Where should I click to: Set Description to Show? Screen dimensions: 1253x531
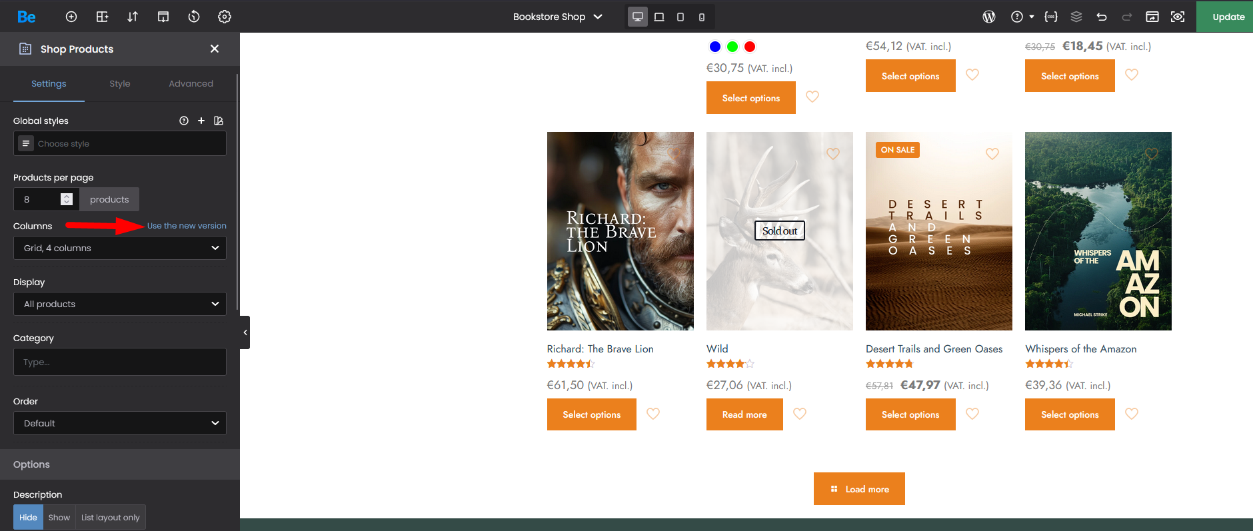click(x=59, y=518)
